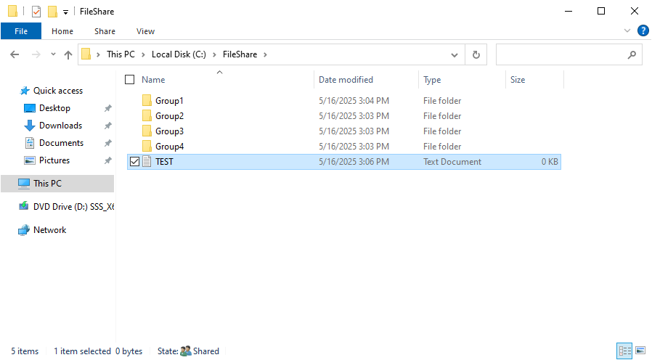Maximize the FileShare window

tap(601, 11)
